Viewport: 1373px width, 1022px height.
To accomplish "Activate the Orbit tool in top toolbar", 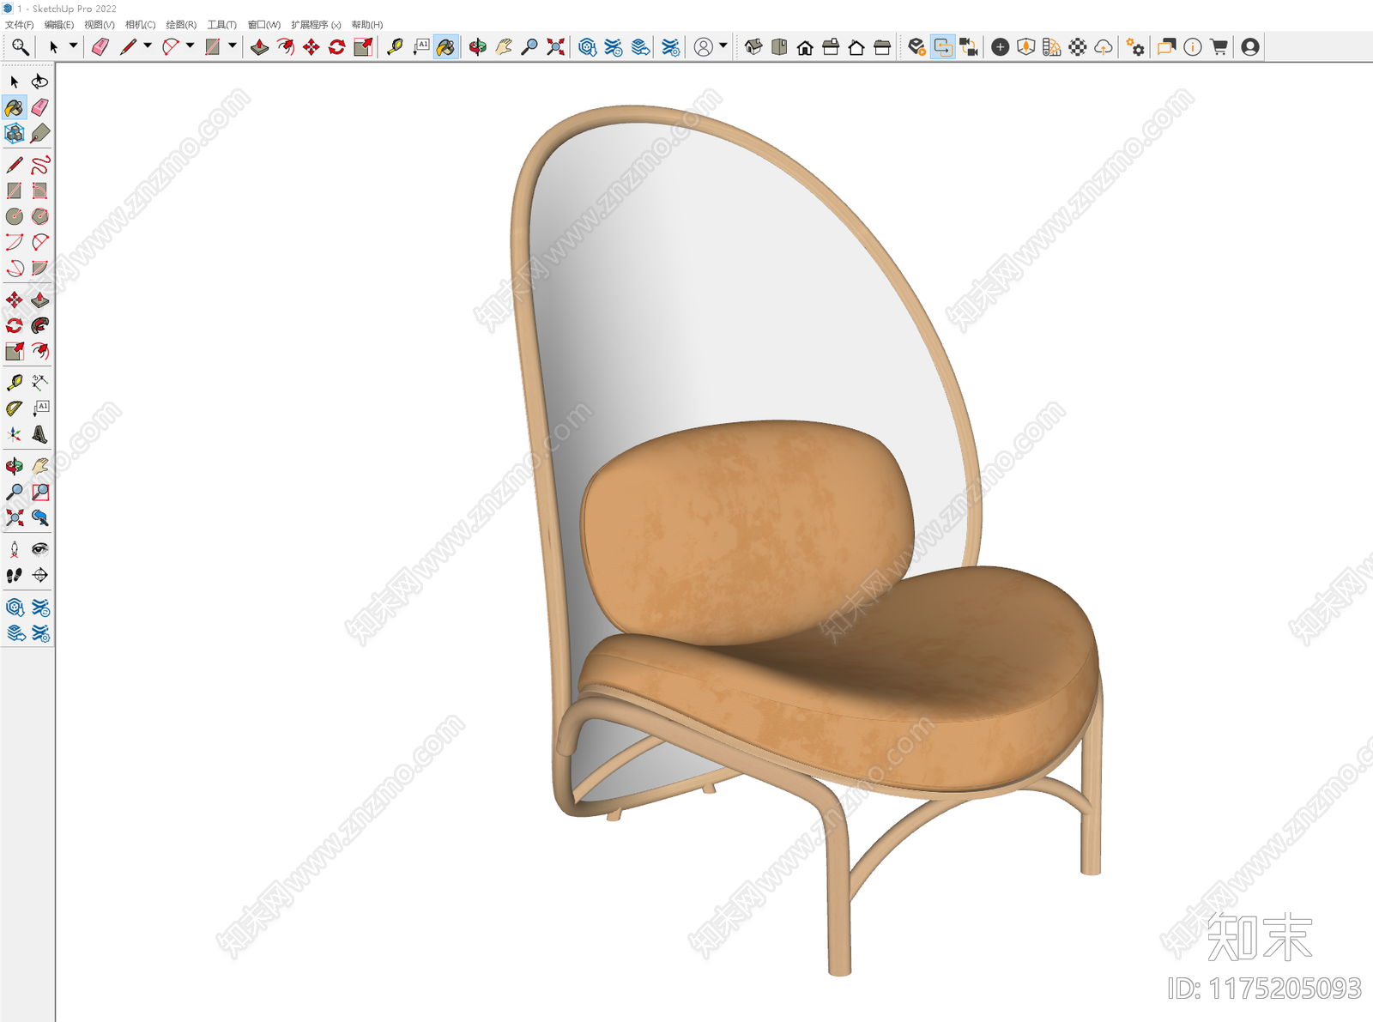I will pyautogui.click(x=478, y=47).
